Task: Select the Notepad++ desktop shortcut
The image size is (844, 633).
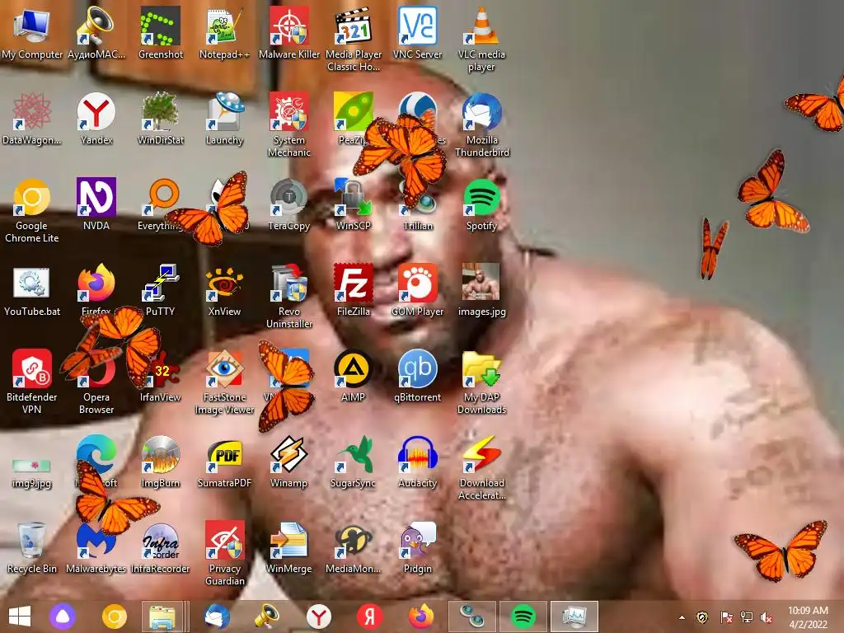Action: point(224,33)
